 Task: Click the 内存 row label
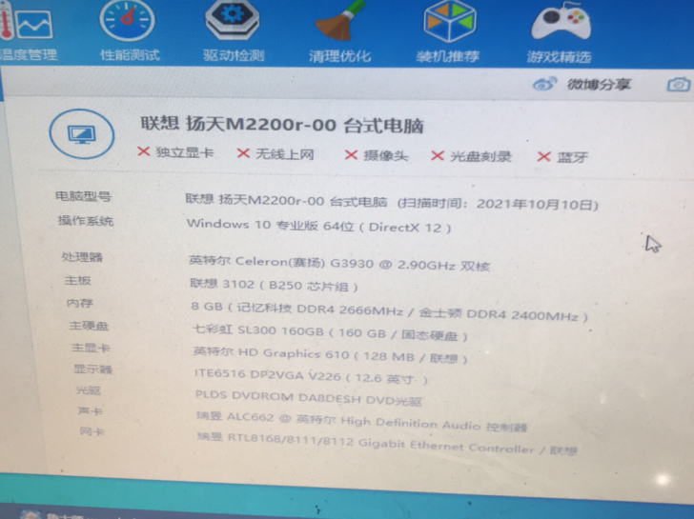tap(80, 303)
